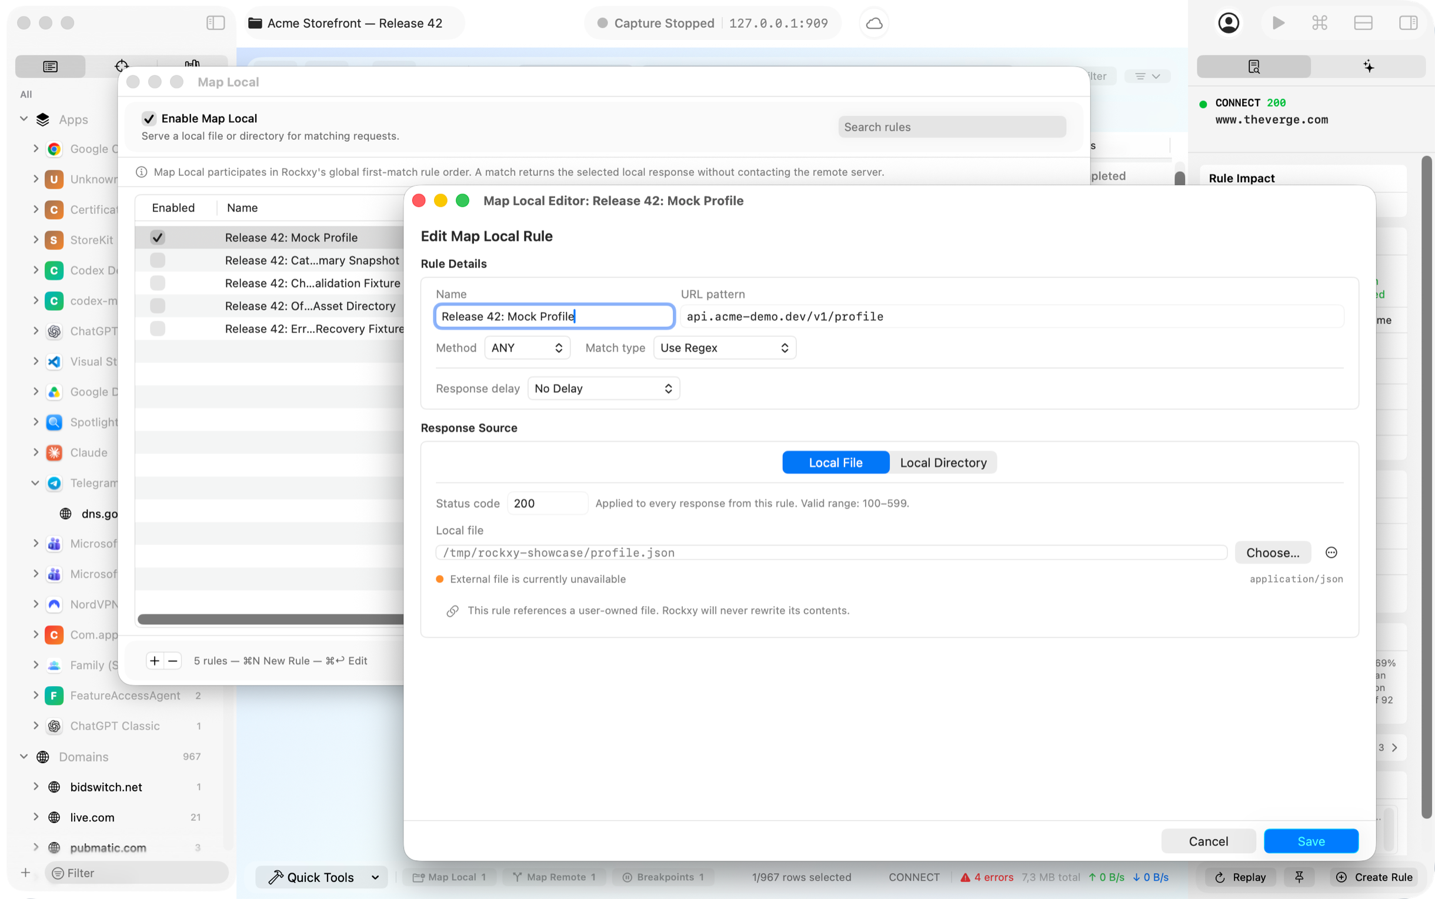Screen dimensions: 1435x899
Task: Start capture with the play icon
Action: coord(1278,23)
